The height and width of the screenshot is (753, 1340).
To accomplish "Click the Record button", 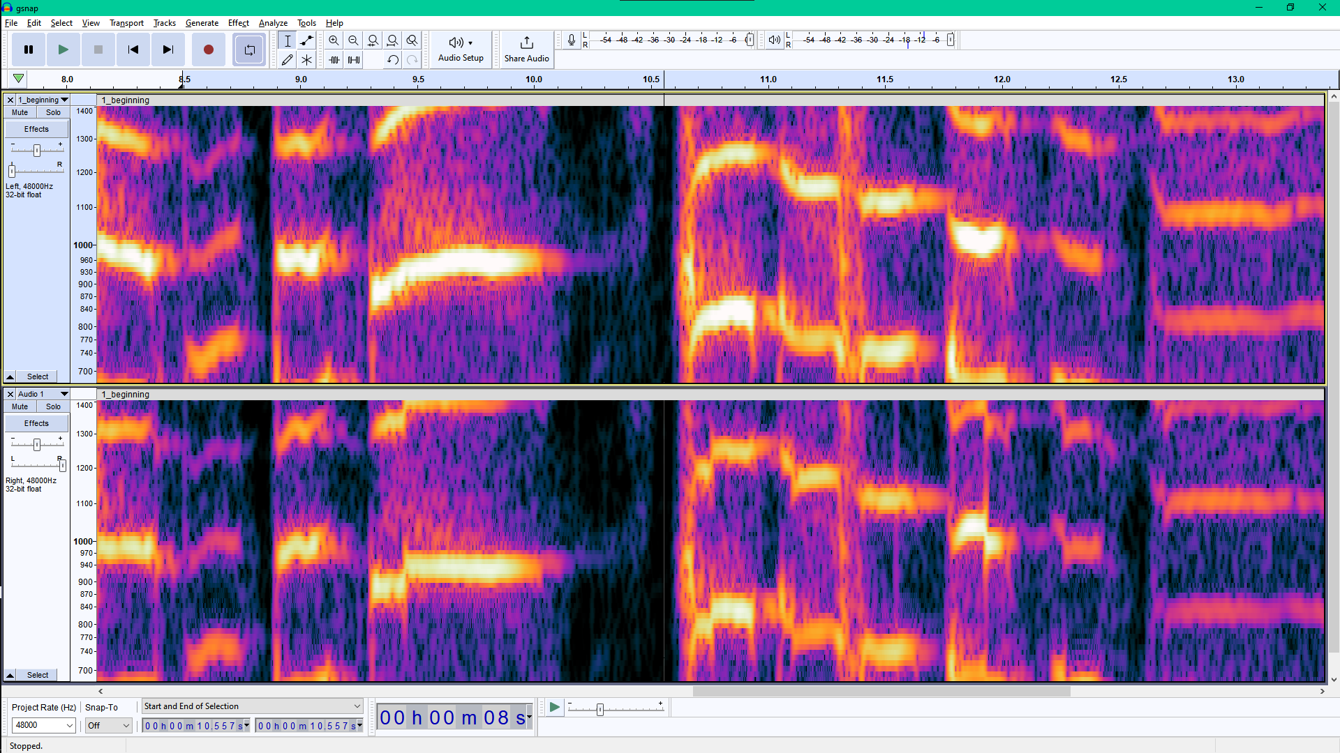I will coord(208,50).
